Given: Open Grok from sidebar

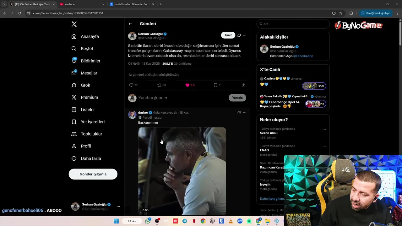Looking at the screenshot, I should [81, 85].
